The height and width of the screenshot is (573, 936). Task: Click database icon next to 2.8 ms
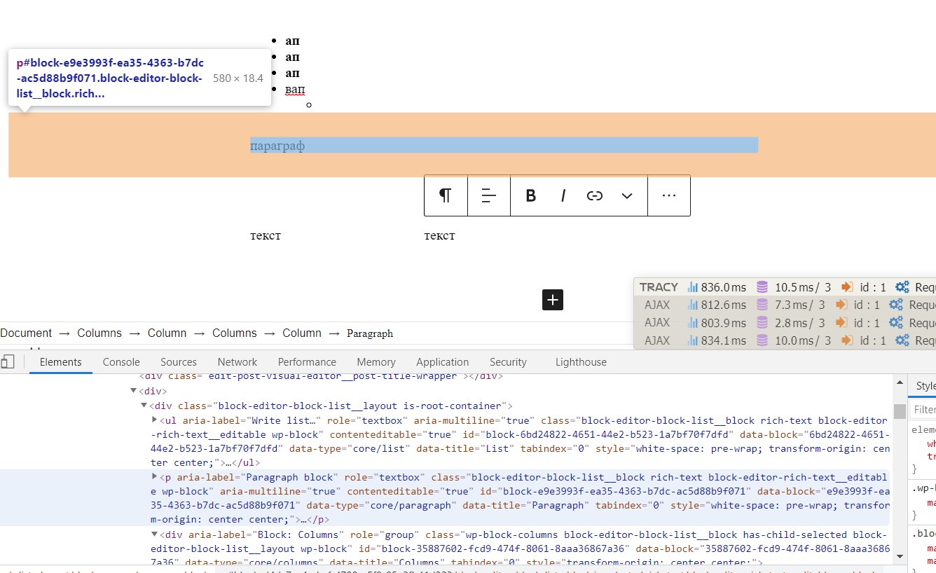tap(762, 323)
